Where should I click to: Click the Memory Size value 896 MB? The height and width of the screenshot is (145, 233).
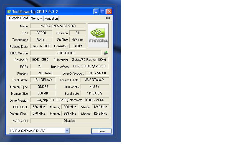pos(43,93)
